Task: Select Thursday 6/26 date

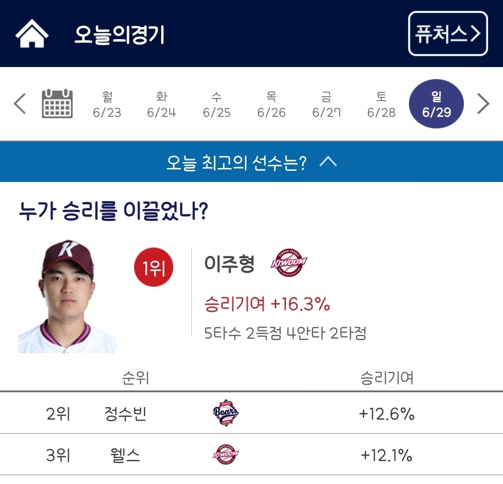Action: click(x=272, y=104)
